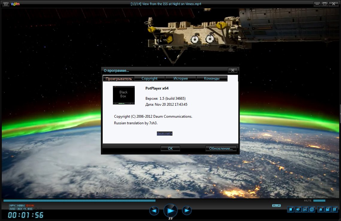
Task: Switch to the История tab
Action: pyautogui.click(x=181, y=78)
